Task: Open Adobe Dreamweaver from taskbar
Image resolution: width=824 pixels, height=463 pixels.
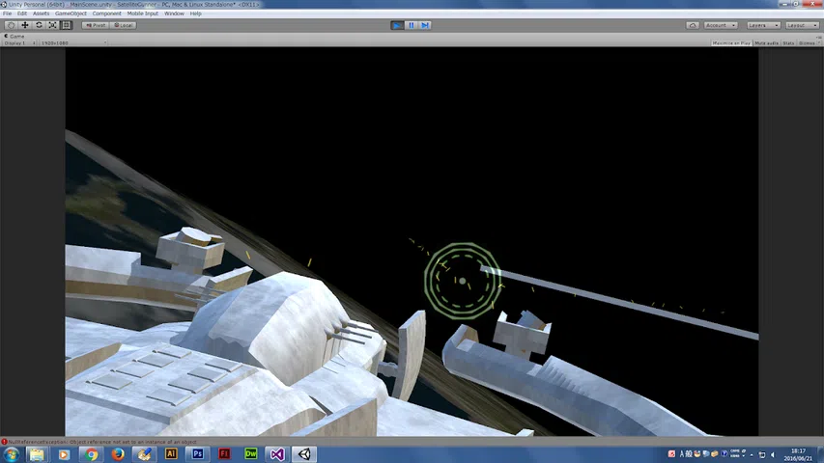Action: [251, 454]
